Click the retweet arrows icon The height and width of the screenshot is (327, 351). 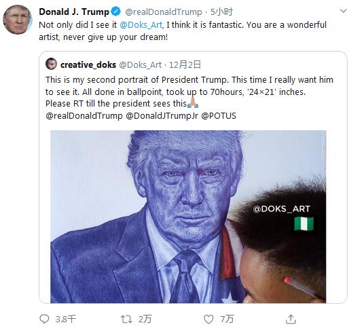pos(126,319)
